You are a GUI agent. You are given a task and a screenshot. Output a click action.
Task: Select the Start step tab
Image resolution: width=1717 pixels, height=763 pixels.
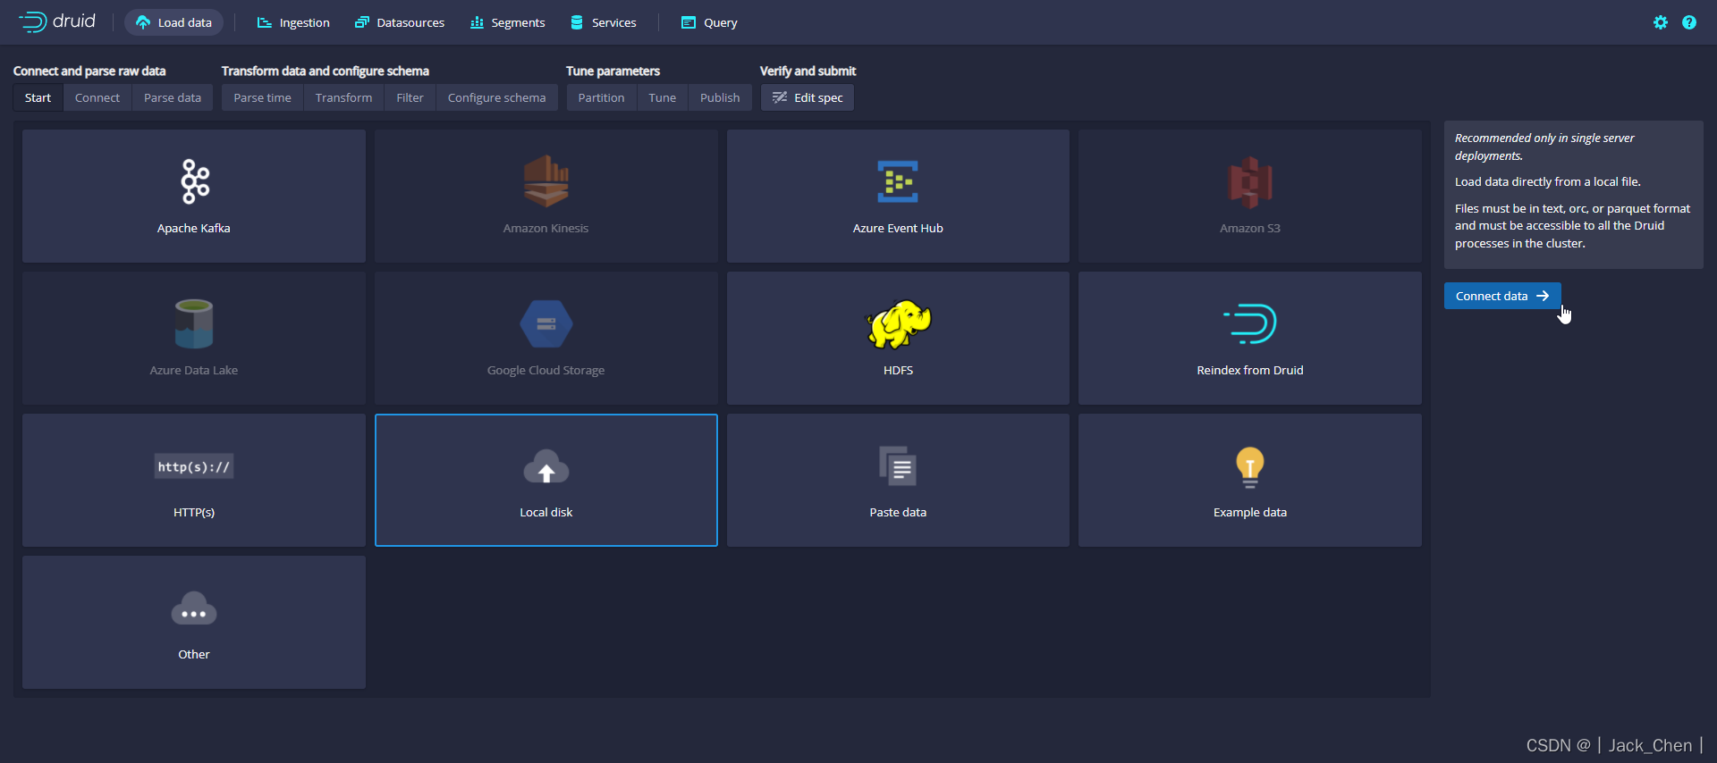point(38,97)
